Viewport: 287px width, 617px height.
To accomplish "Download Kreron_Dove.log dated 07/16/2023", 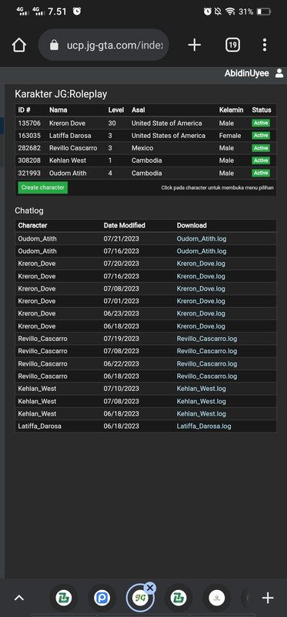I will 201,276.
